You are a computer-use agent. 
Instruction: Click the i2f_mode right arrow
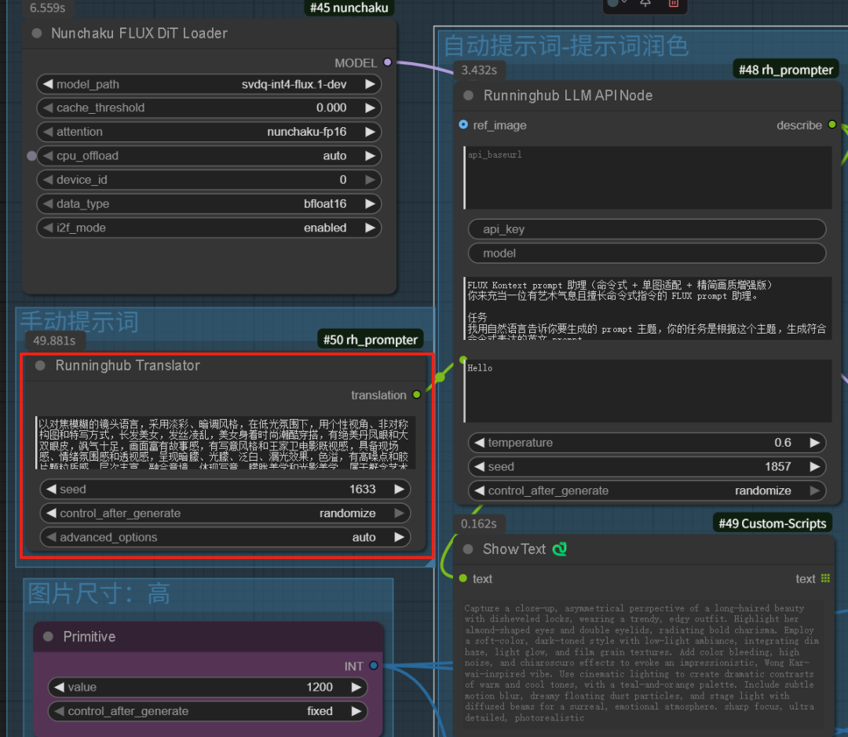click(371, 228)
